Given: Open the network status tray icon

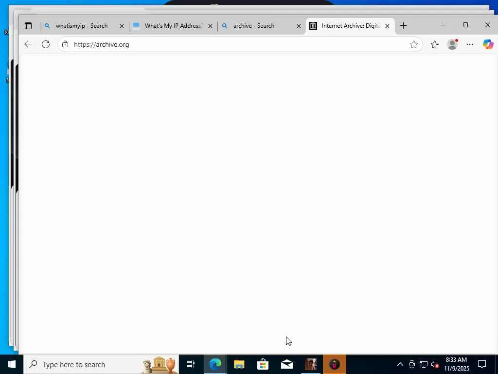Looking at the screenshot, I should pyautogui.click(x=424, y=364).
